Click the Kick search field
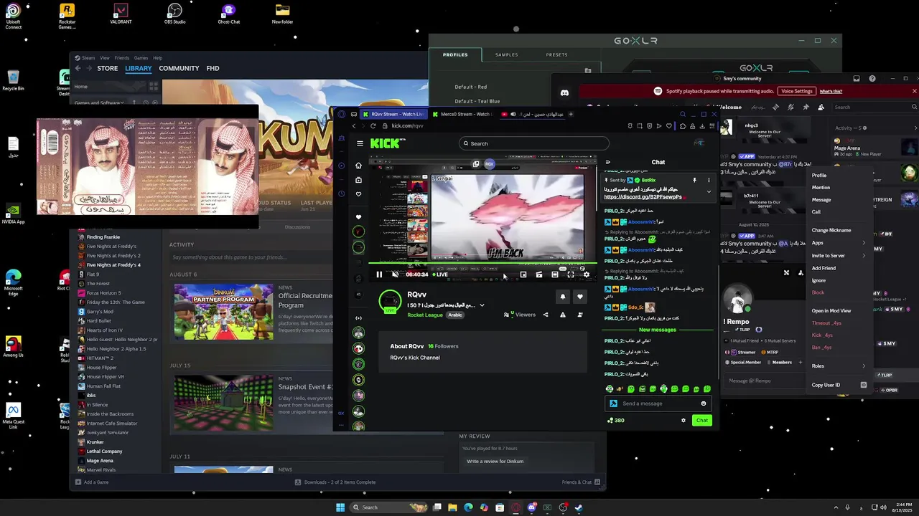Screen dimensions: 919x516 coord(533,143)
